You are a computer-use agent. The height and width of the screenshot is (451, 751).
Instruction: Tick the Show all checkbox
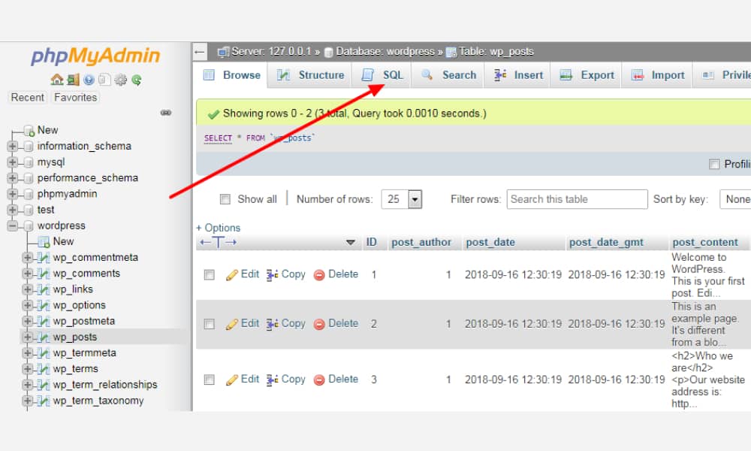(x=225, y=199)
